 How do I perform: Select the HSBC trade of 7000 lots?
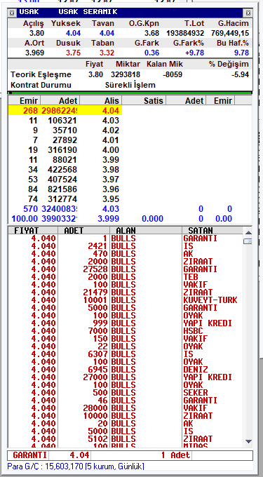pos(126,331)
